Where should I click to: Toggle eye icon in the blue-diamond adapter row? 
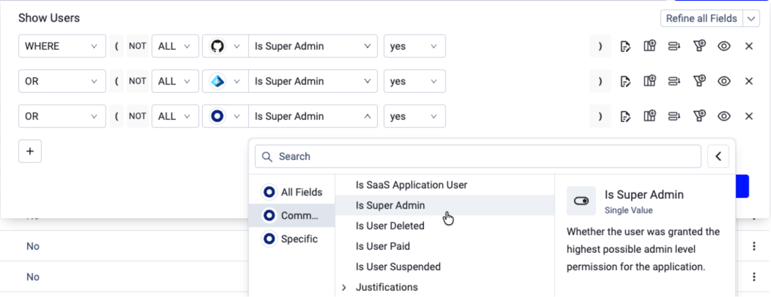point(724,81)
